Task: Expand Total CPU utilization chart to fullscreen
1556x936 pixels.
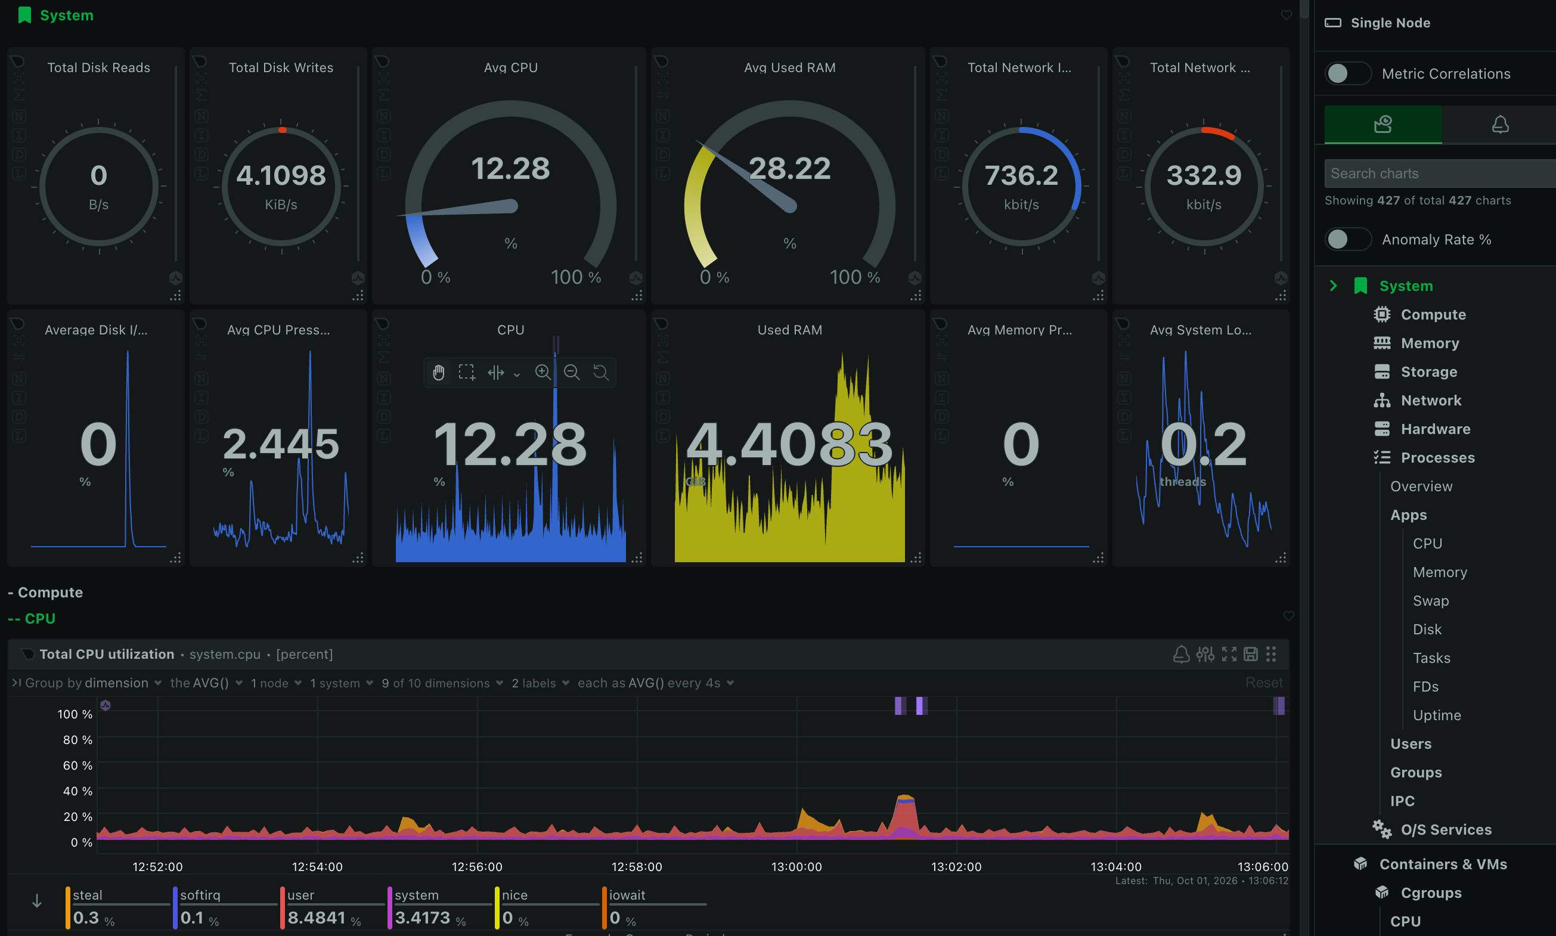Action: 1229,654
